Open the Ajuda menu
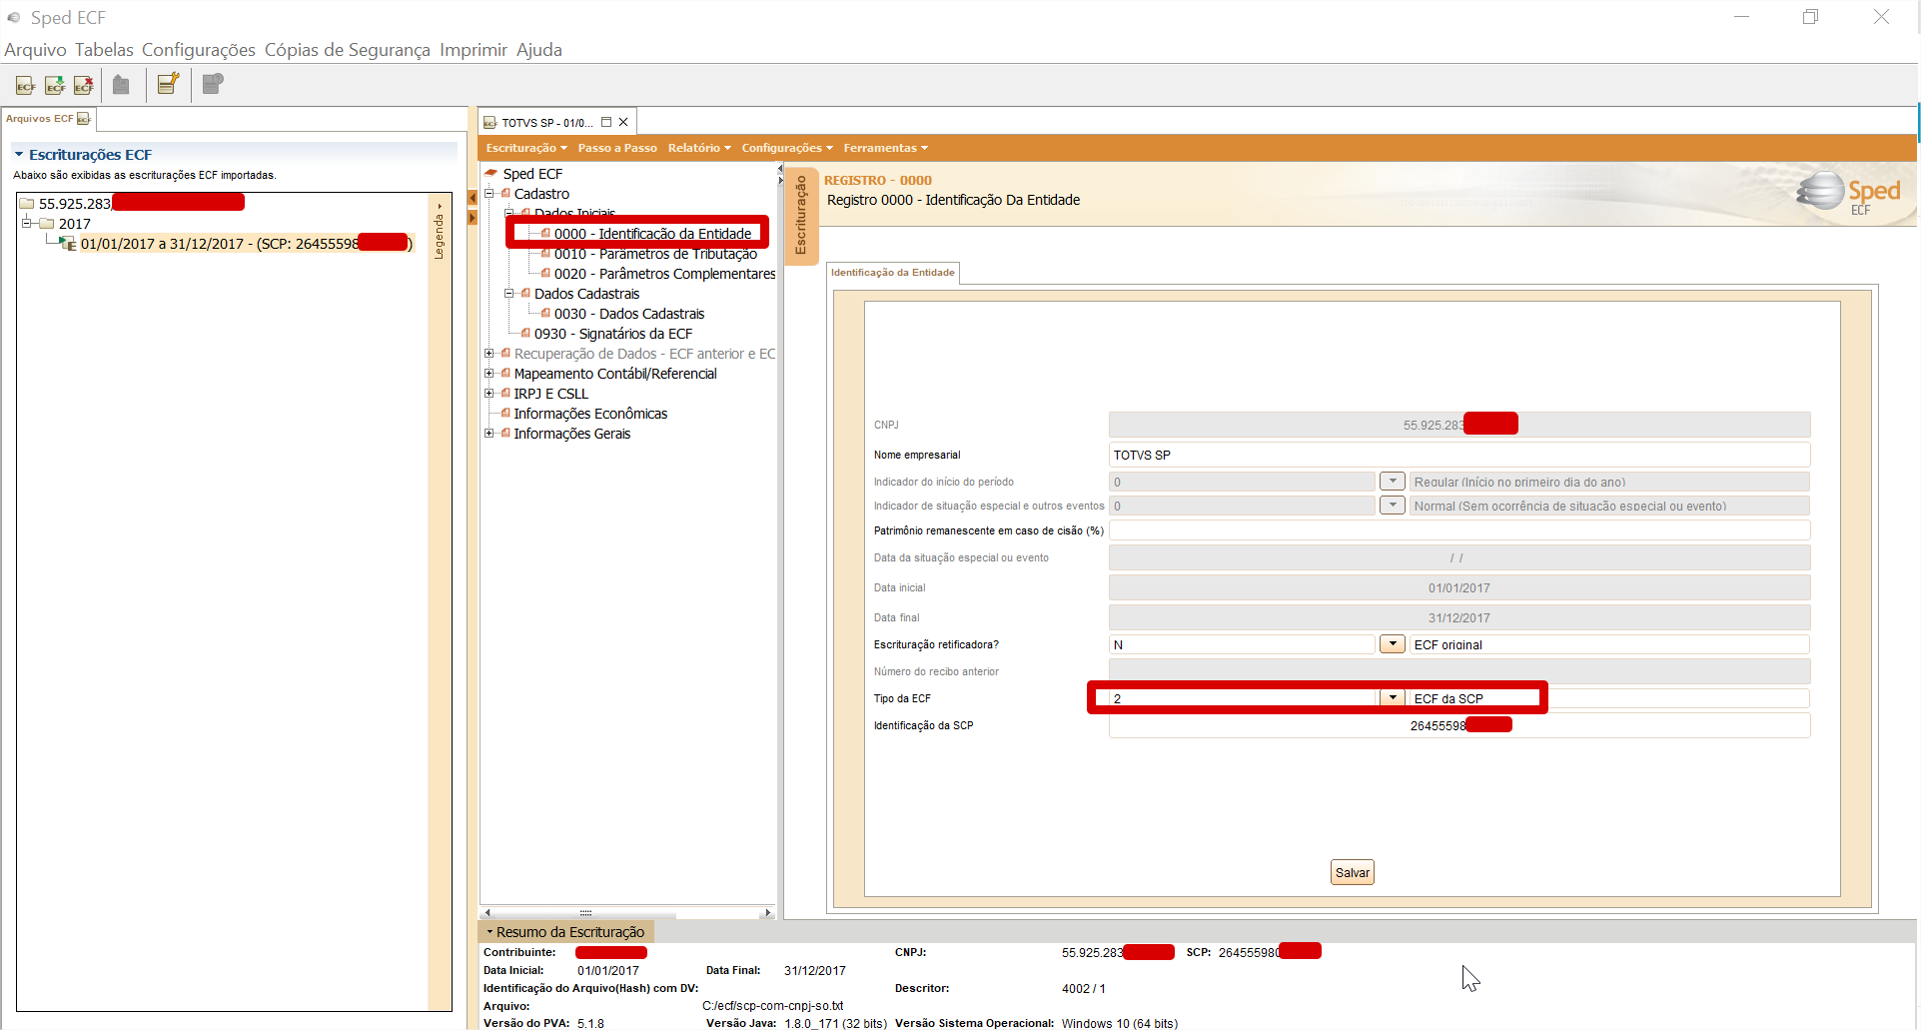The image size is (1921, 1030). pyautogui.click(x=539, y=50)
